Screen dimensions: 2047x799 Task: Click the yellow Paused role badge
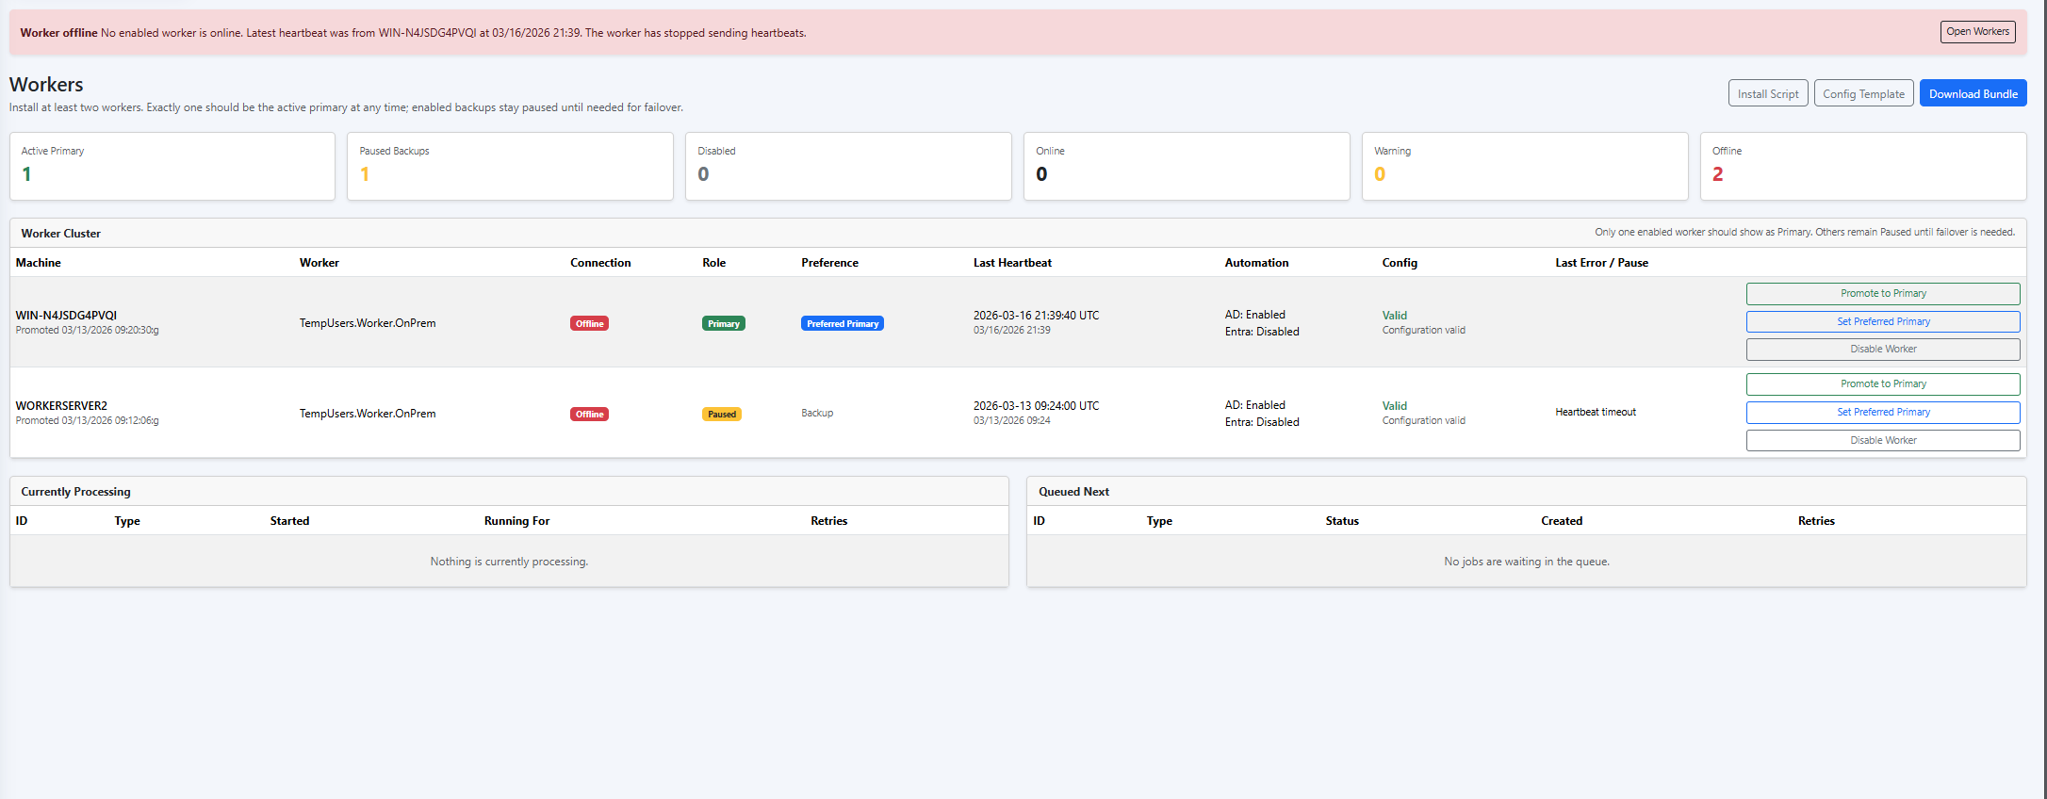721,415
